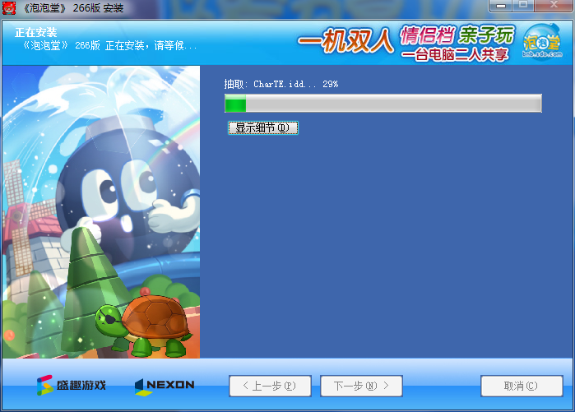Image resolution: width=575 pixels, height=412 pixels.
Task: Click the maximize window button
Action: (x=523, y=6)
